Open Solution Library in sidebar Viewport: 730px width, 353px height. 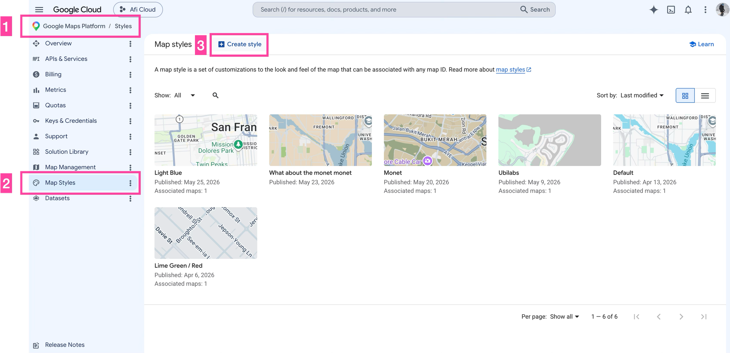tap(66, 152)
